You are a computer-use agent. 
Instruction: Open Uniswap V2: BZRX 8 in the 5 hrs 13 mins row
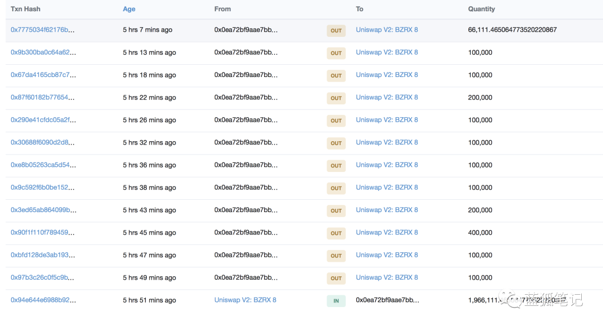(387, 52)
